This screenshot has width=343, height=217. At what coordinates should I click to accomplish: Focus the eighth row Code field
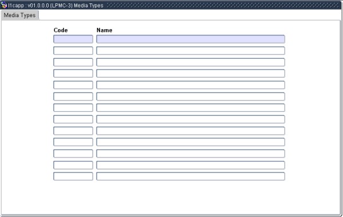pos(73,119)
